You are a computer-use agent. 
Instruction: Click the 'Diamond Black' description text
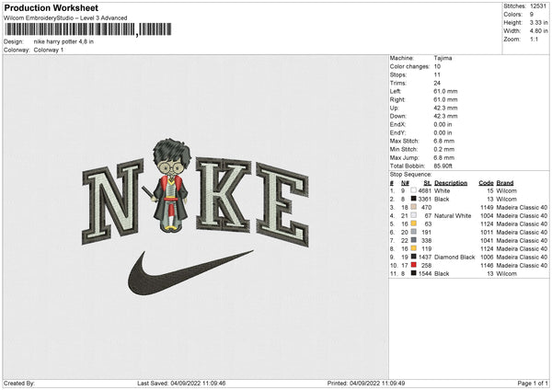click(454, 257)
